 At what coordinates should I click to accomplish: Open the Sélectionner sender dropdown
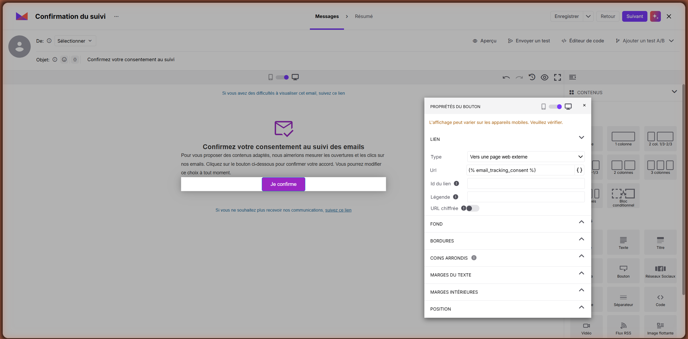75,41
